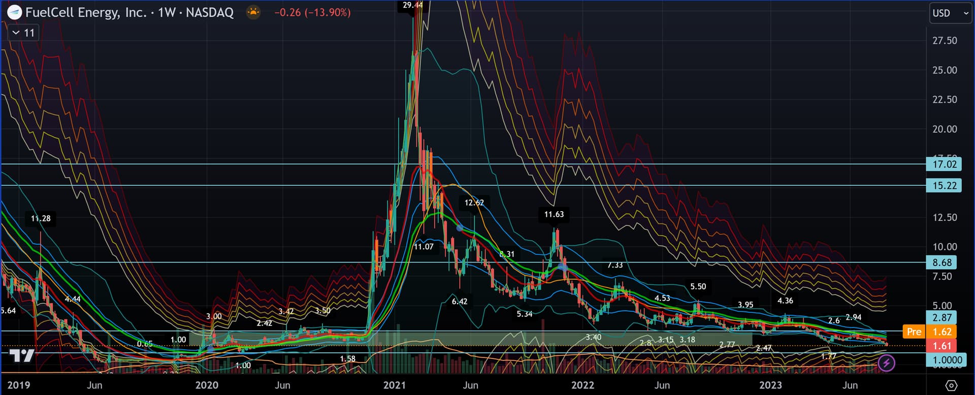Select the 15.22 price level label
Image resolution: width=975 pixels, height=395 pixels.
tap(944, 185)
